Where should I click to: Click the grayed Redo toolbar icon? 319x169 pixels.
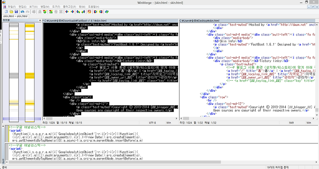coord(28,12)
